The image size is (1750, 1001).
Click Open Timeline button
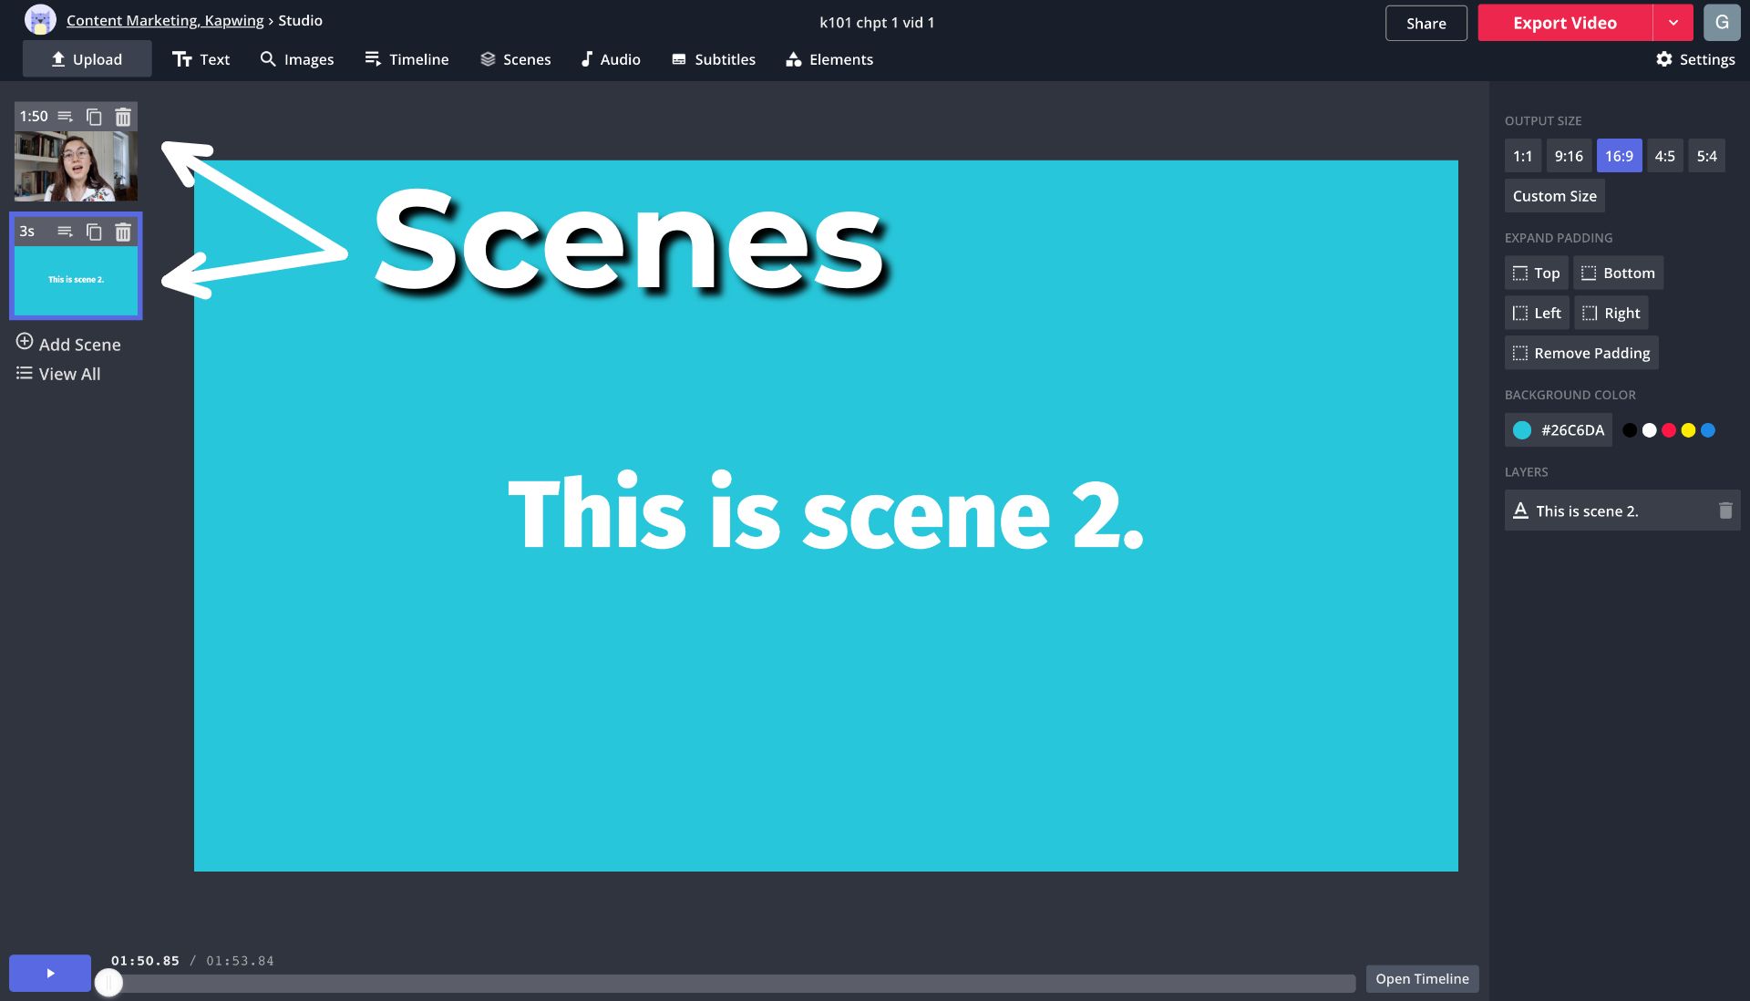point(1421,978)
